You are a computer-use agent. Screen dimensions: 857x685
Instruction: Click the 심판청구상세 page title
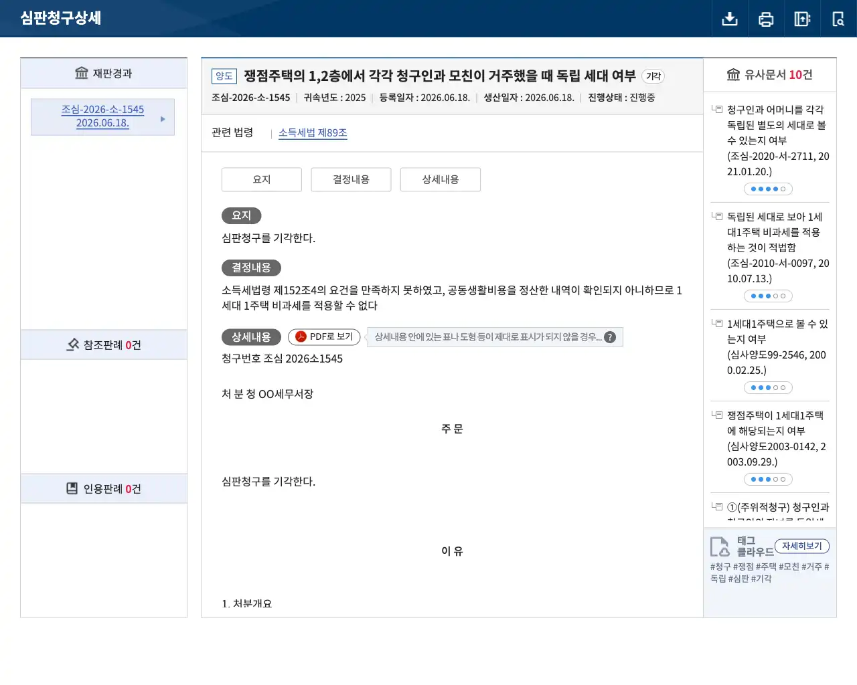coord(60,18)
